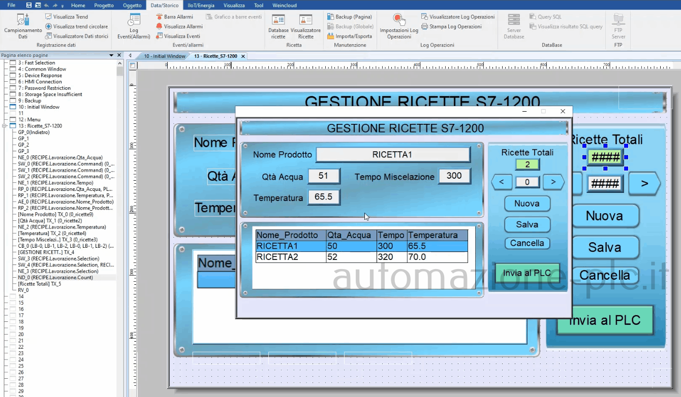
Task: Open the Visualizza ribbon tab
Action: pyautogui.click(x=234, y=5)
